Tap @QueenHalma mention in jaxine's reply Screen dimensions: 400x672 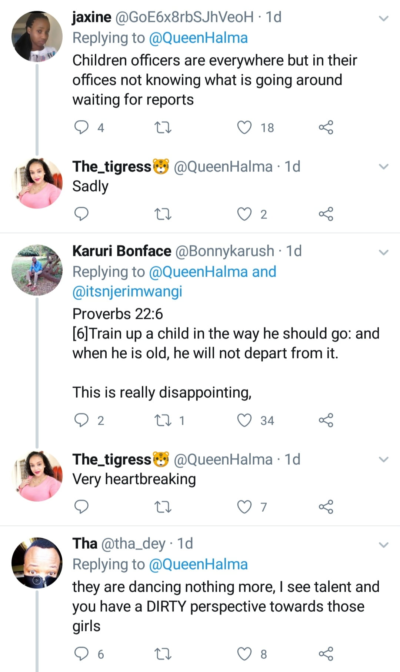[198, 38]
